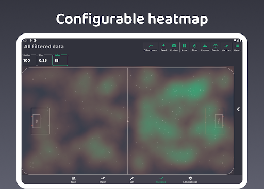Click the Radius input showing 100
264x189 pixels.
(29, 60)
